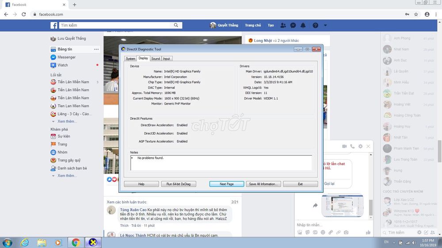Click the Help button in DxDiag

point(141,184)
